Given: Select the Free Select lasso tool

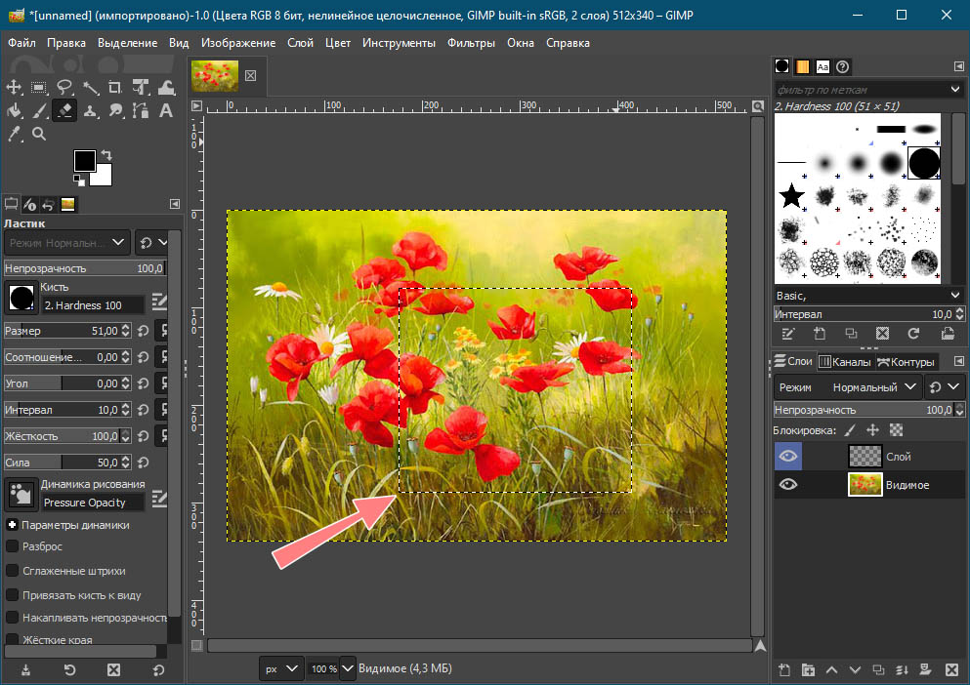Looking at the screenshot, I should [x=64, y=87].
